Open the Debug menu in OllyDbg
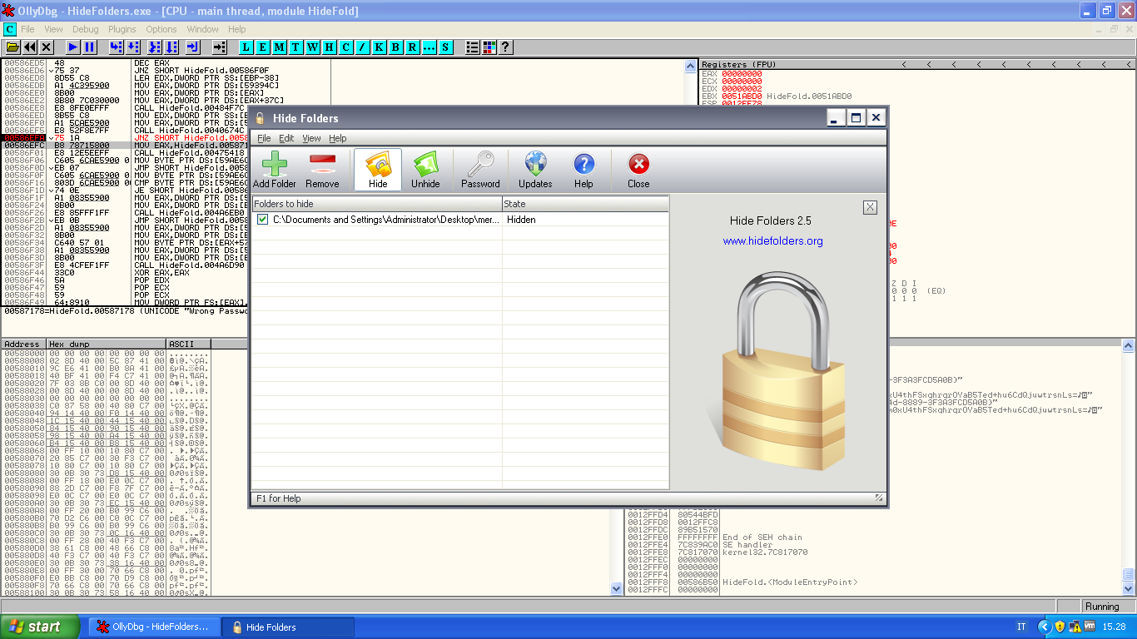Image resolution: width=1137 pixels, height=639 pixels. point(86,29)
